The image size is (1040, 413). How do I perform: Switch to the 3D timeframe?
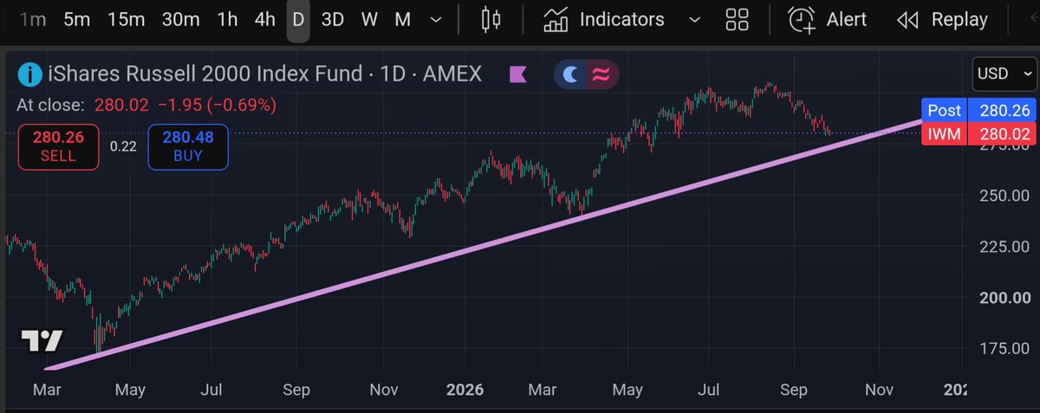333,19
